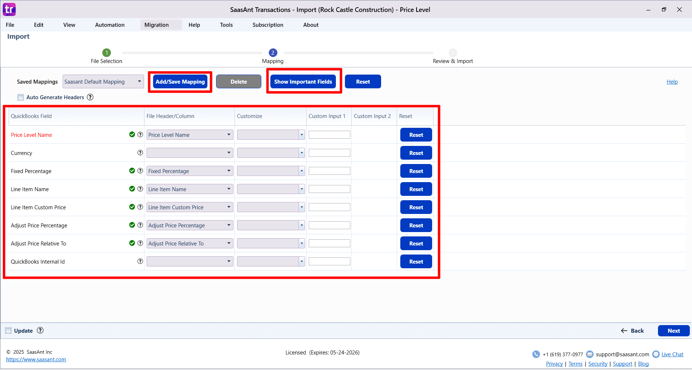Click green mapped checkmark for Line Item Name
The image size is (692, 370).
tap(132, 189)
